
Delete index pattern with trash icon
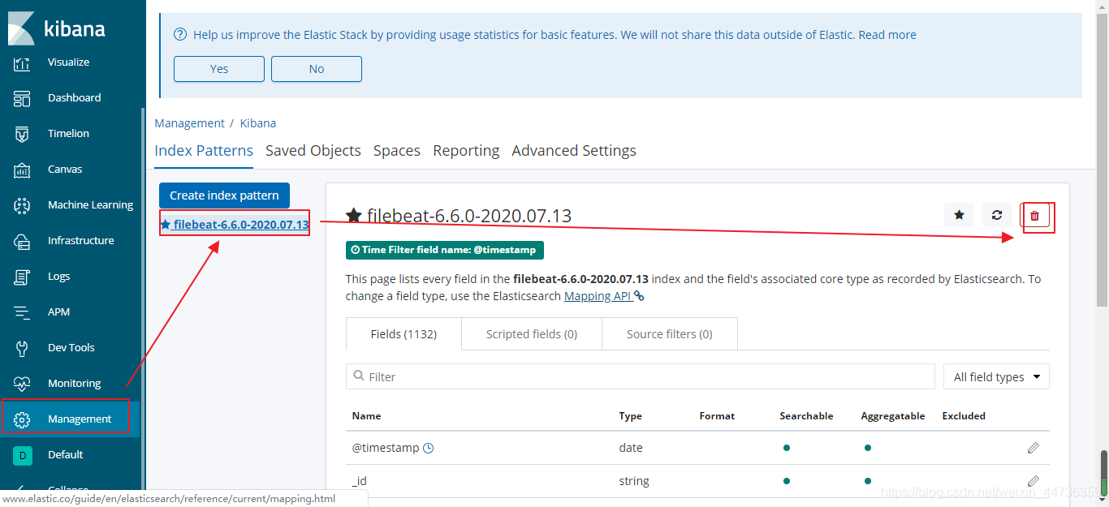tap(1034, 215)
